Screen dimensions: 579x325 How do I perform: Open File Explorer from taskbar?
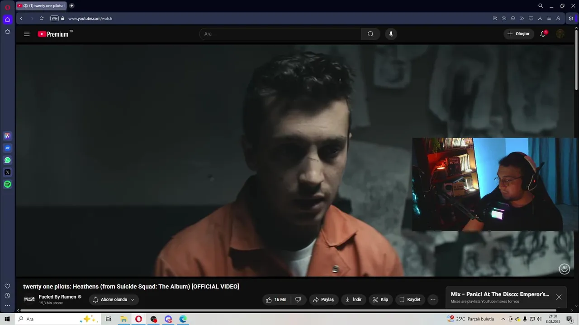[x=123, y=319]
